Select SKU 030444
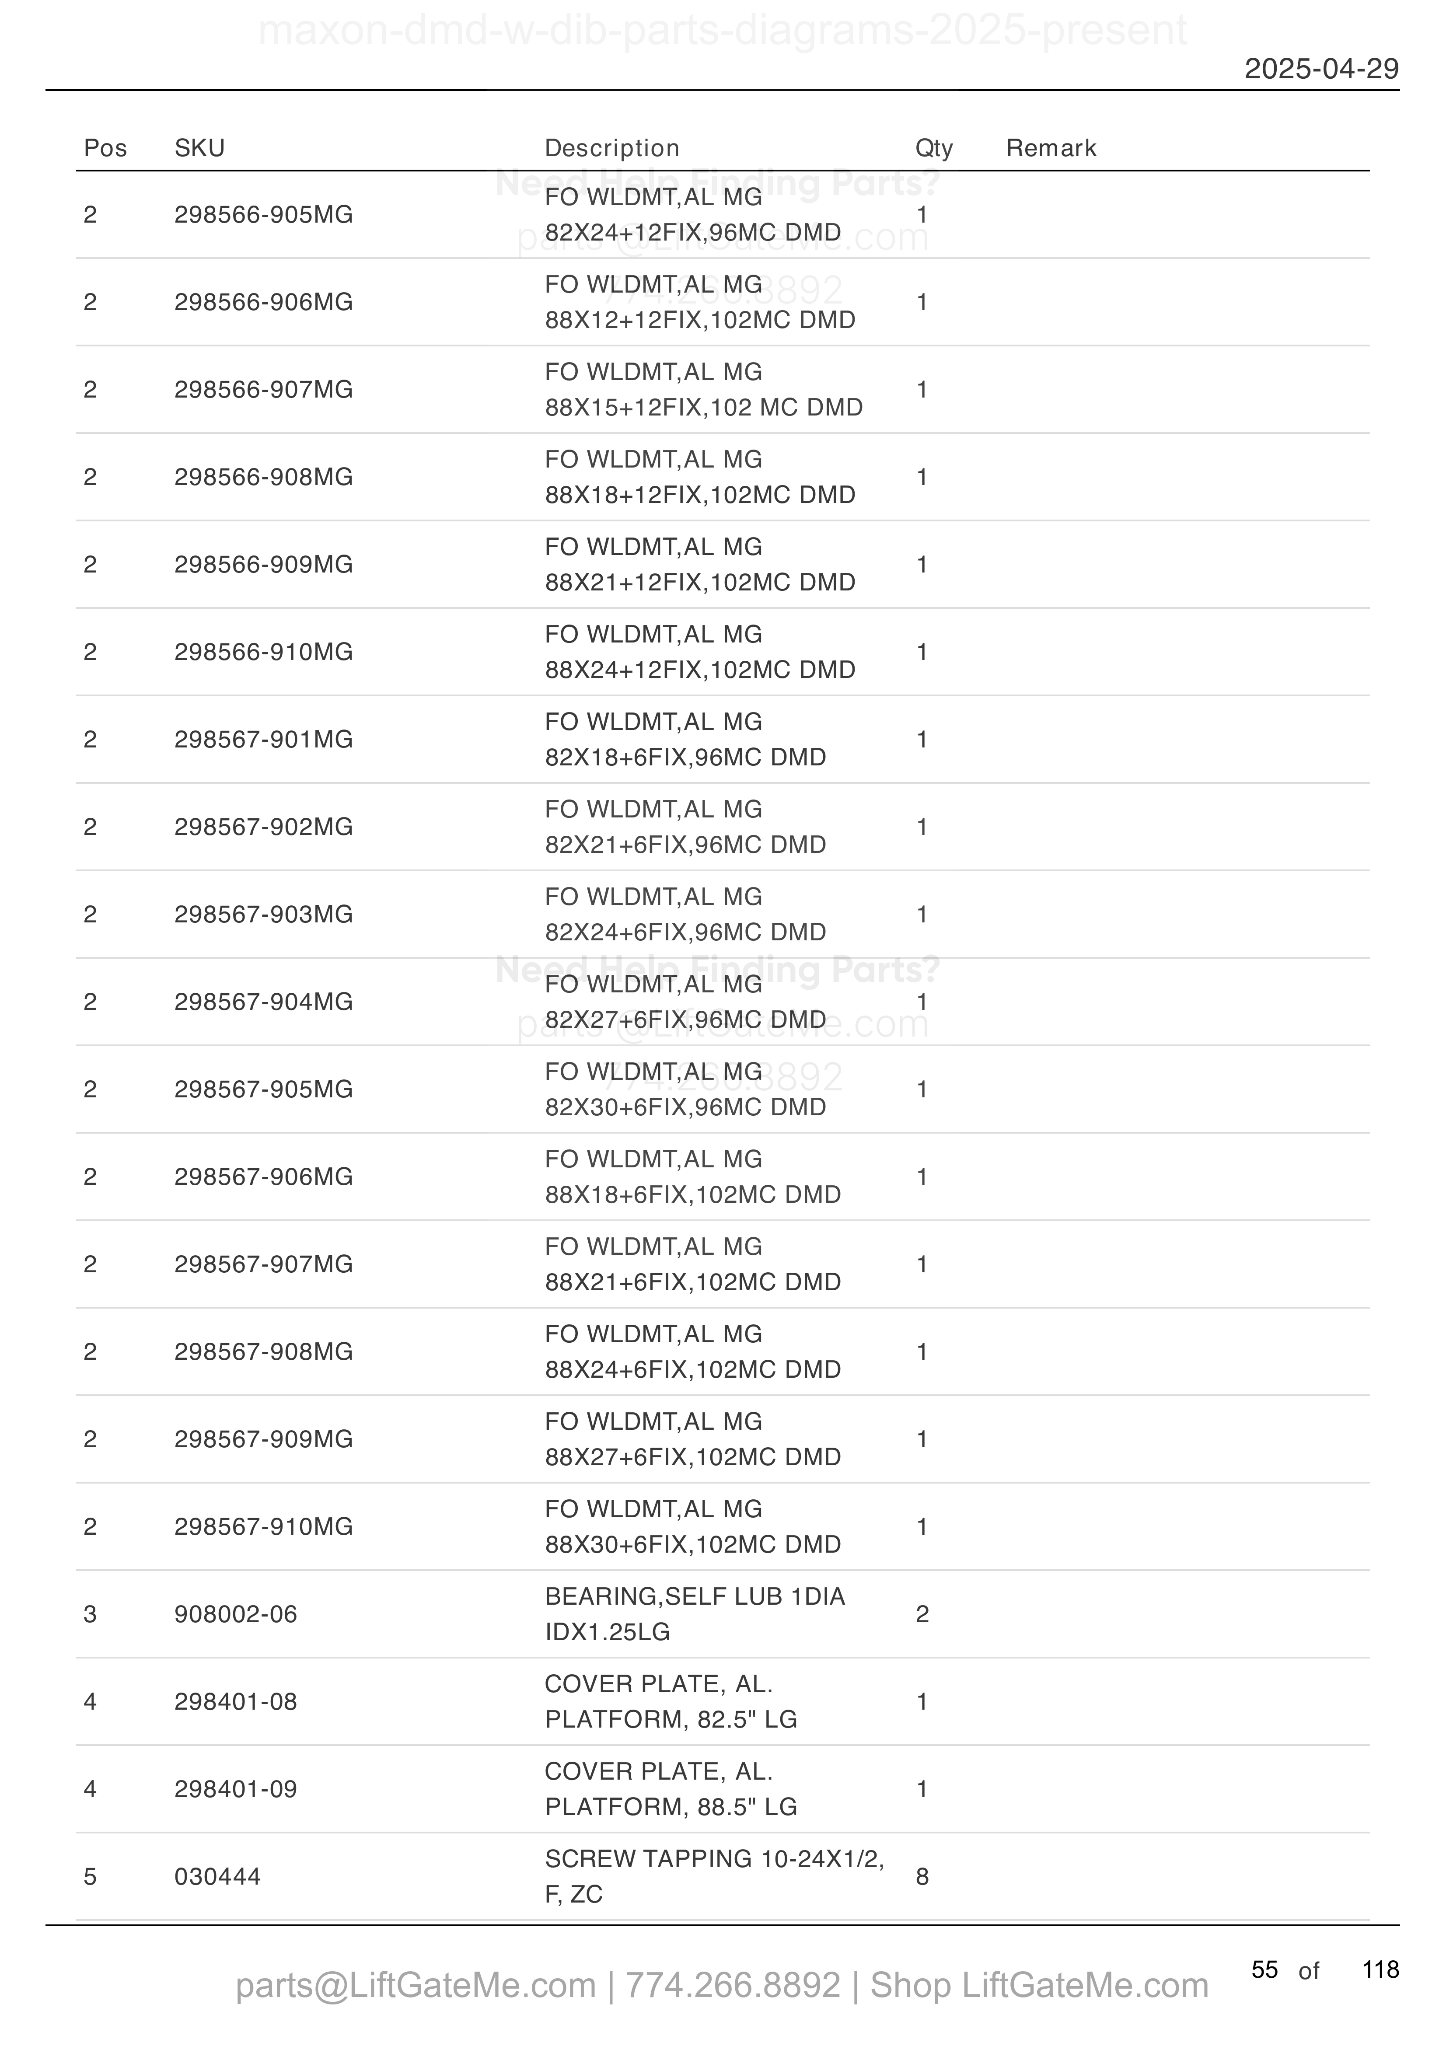Viewport: 1446px width, 2046px height. coord(217,1877)
